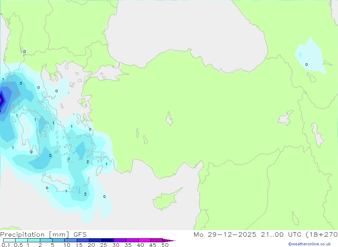
Task: Click the 5–10 mm legend color swatch
Action: (x=58, y=240)
